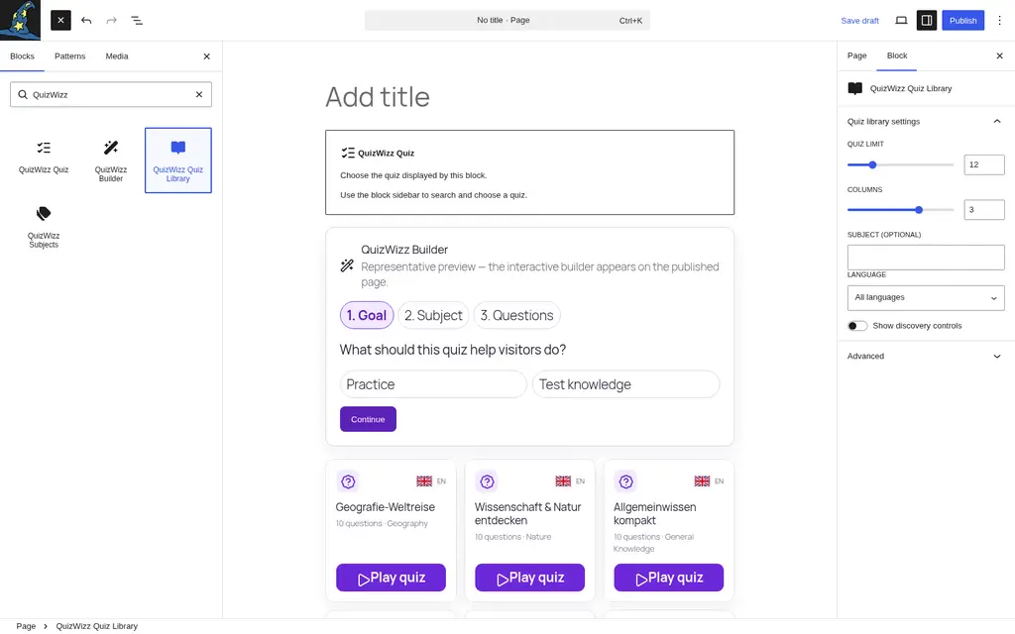The image size is (1015, 634).
Task: Select the QuizWizz Quiz placeholder block
Action: (x=529, y=172)
